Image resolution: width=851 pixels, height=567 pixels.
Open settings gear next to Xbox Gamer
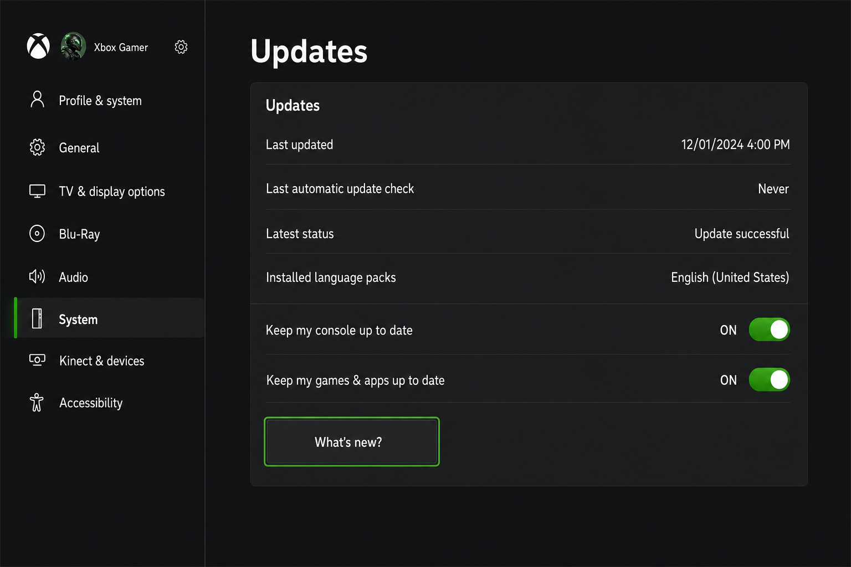click(181, 47)
